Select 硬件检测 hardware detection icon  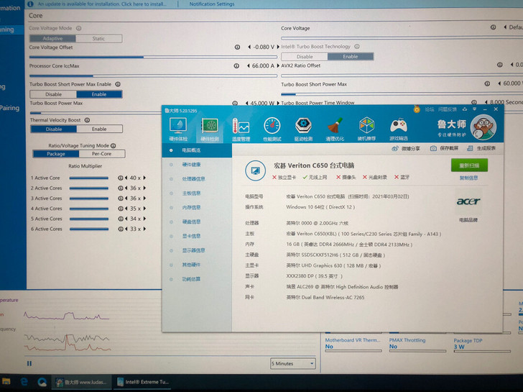click(210, 129)
